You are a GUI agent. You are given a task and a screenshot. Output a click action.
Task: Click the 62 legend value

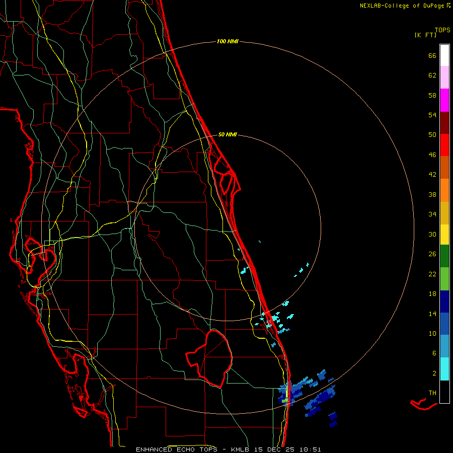(432, 75)
